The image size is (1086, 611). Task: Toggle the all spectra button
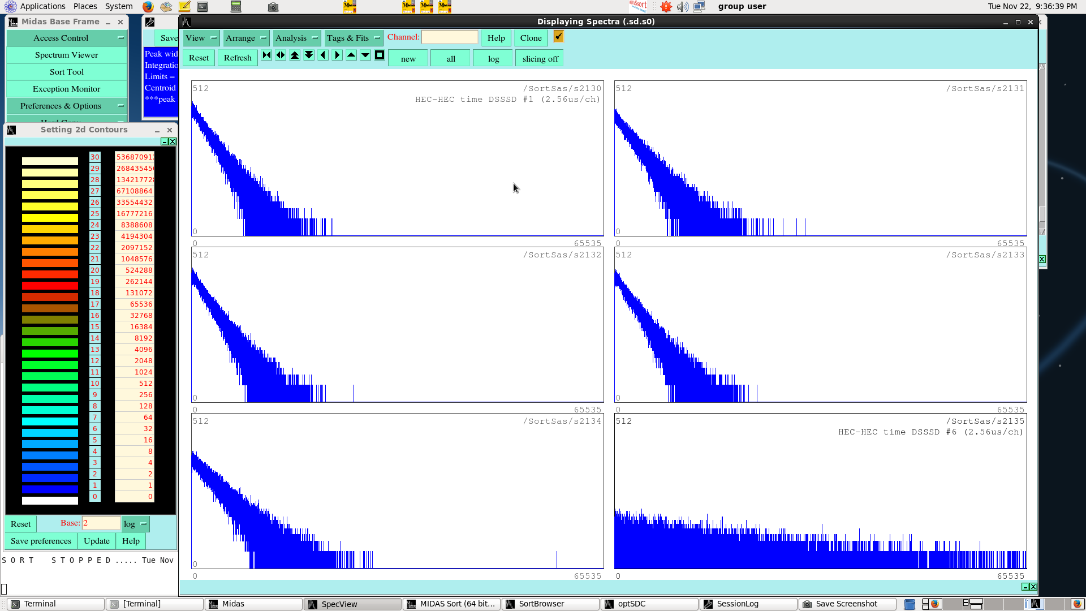point(451,58)
